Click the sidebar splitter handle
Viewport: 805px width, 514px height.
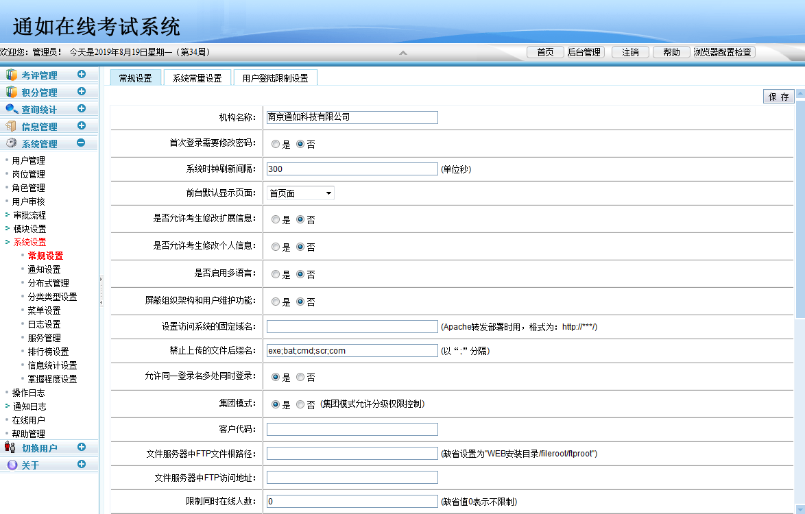[x=101, y=291]
